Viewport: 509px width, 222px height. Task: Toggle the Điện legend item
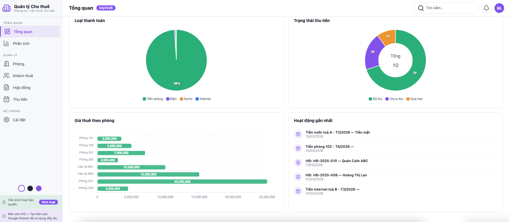(172, 99)
